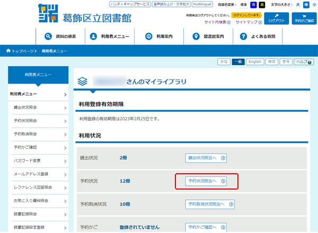Click the map pin icon for 図書館案内
Image resolution: width=318 pixels, height=233 pixels.
(196, 36)
